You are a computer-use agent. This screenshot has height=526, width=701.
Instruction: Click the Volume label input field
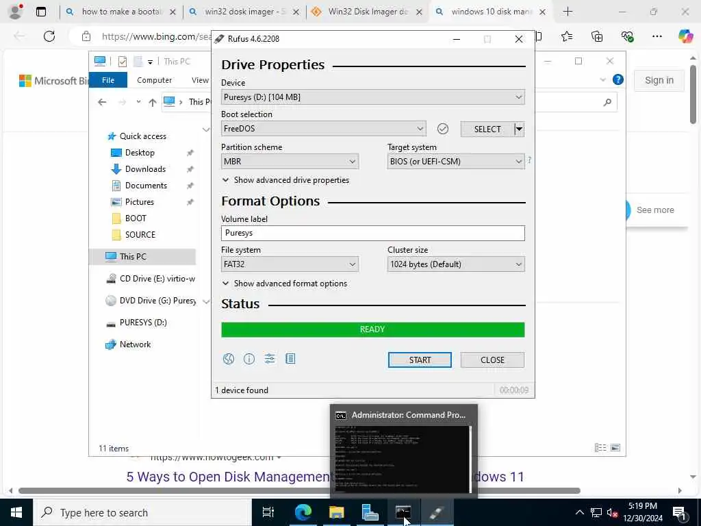point(373,233)
